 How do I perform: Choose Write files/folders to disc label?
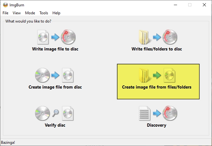(157, 49)
